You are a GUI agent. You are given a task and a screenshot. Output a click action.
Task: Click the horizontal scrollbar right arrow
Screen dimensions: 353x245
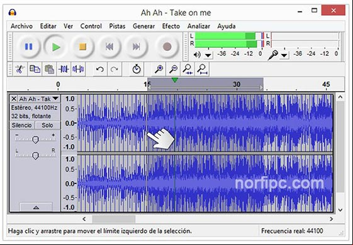pos(332,219)
